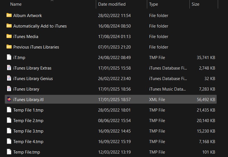Select the Previous iTunes Libraries folder icon
Image resolution: width=228 pixels, height=157 pixels.
(x=9, y=47)
